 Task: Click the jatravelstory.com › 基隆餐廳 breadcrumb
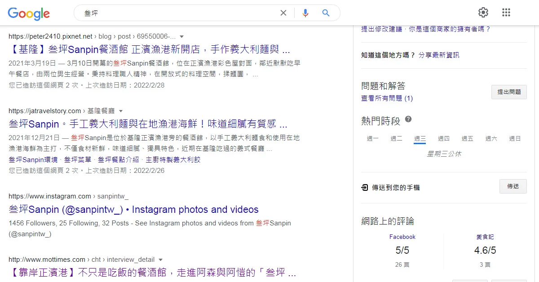62,111
